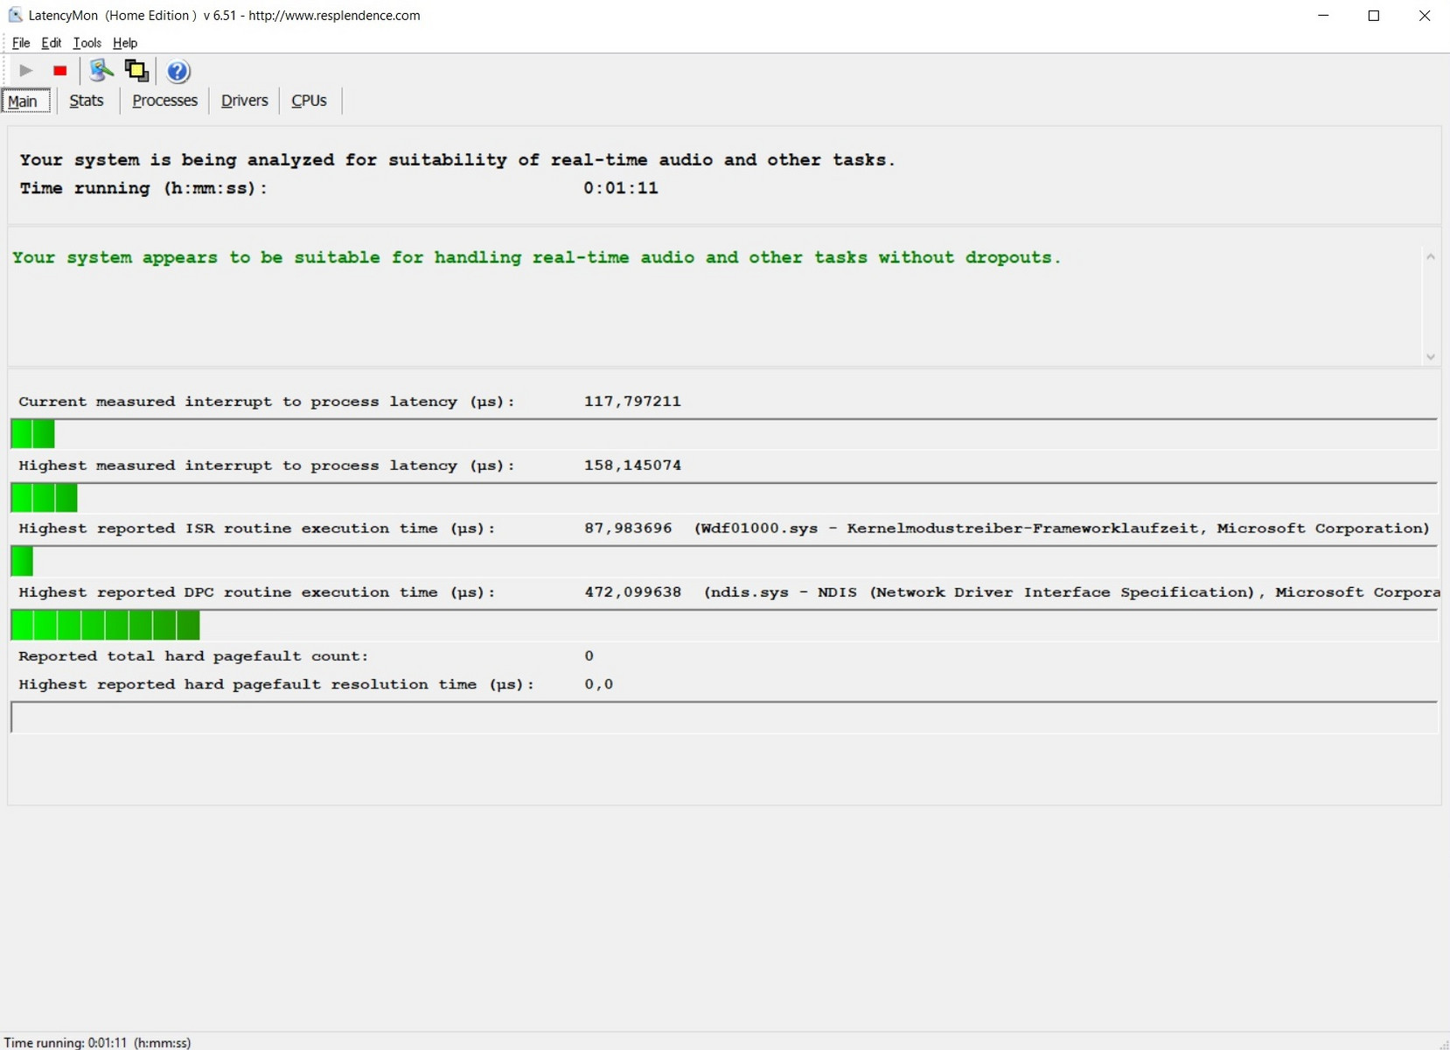
Task: Open the File menu
Action: click(x=21, y=43)
